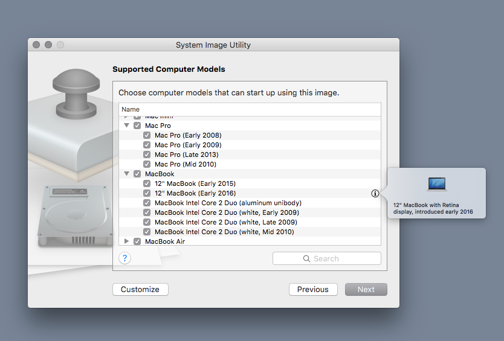Select the Mac Pro (Late 2013) row text
The width and height of the screenshot is (504, 341).
186,155
